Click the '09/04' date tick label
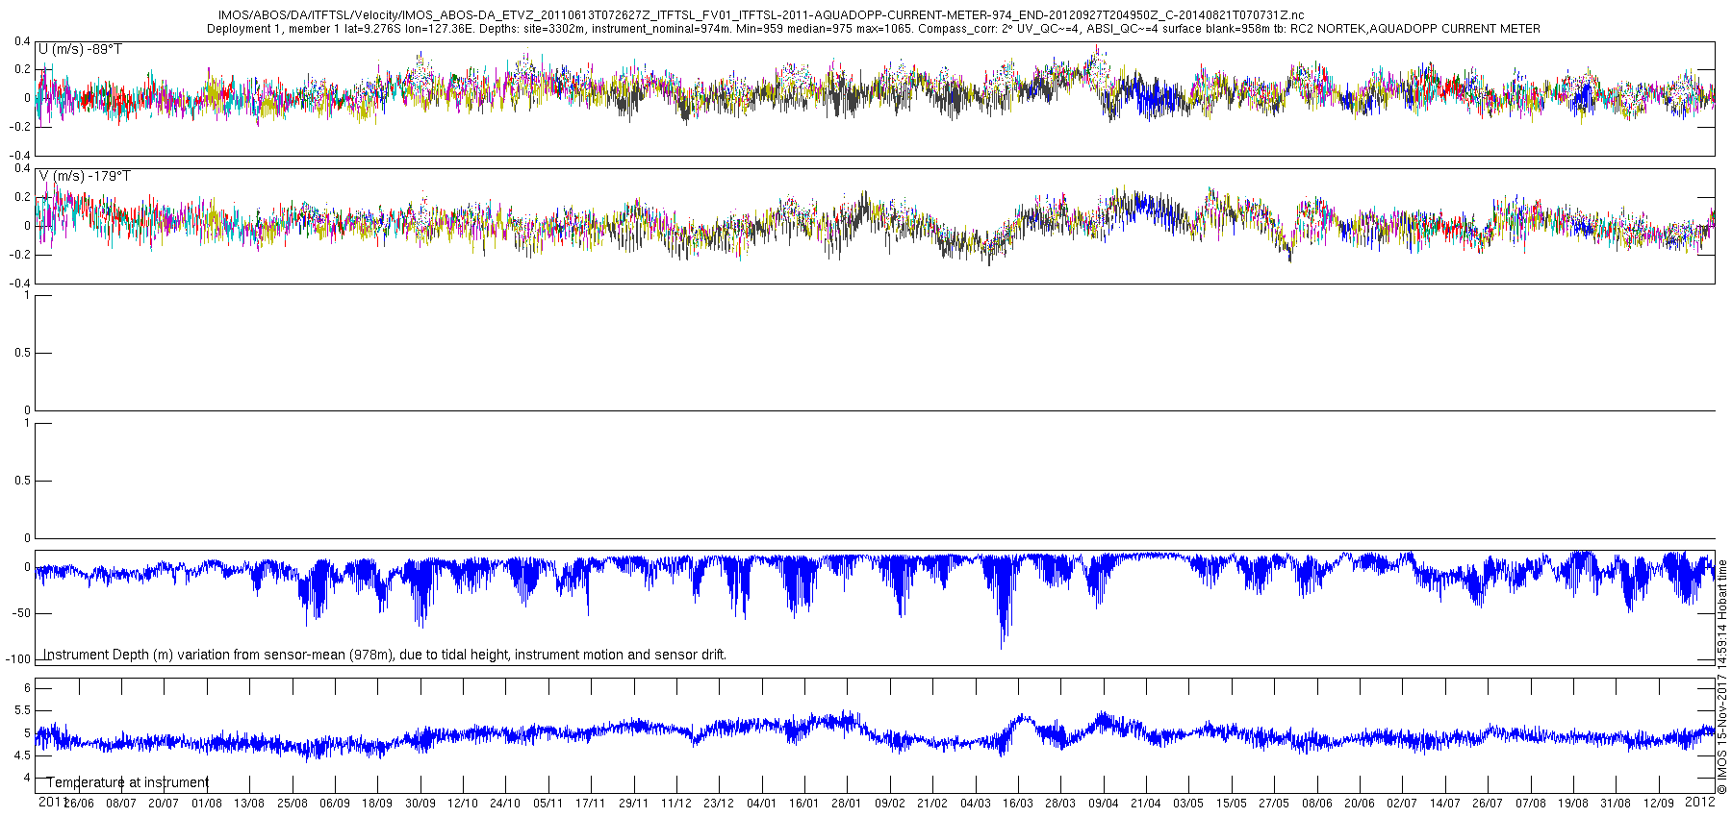This screenshot has height=817, width=1732. (x=1104, y=804)
